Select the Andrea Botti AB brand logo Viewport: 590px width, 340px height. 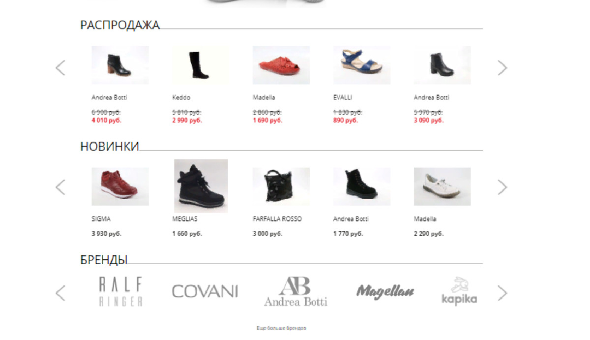click(295, 291)
